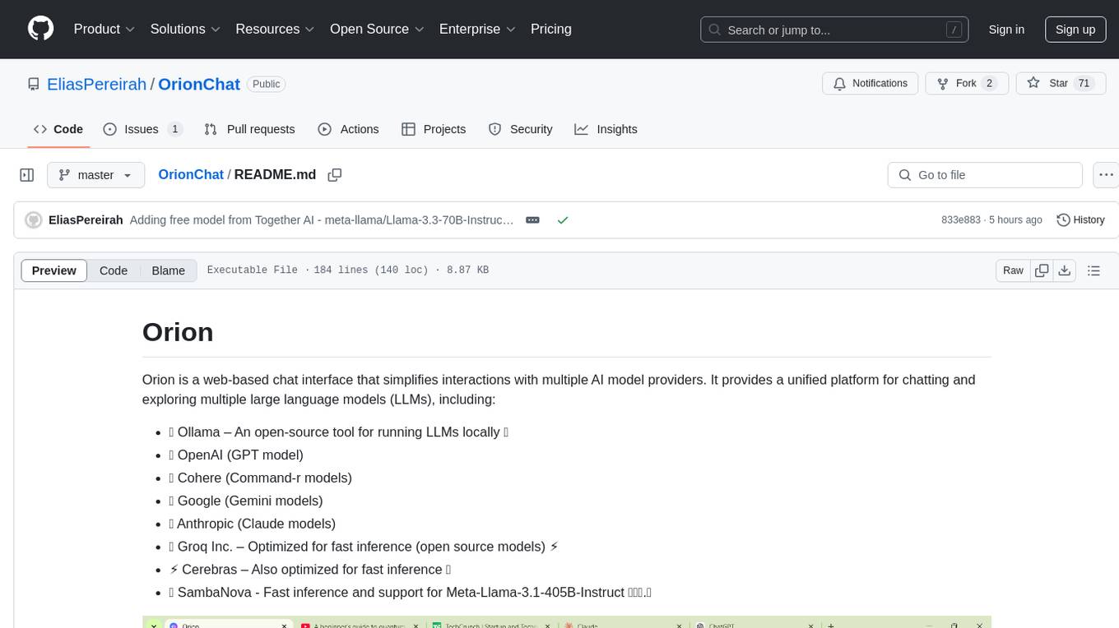Open more file actions ellipsis menu
The image size is (1119, 628).
coord(1107,175)
